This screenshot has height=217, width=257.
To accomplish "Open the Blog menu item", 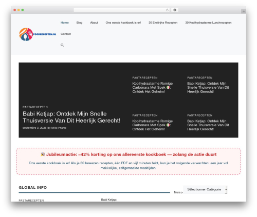I will [x=79, y=23].
